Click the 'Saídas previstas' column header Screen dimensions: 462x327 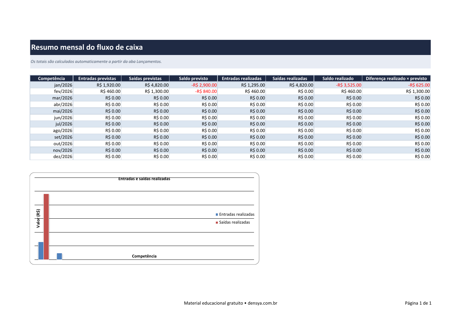145,78
